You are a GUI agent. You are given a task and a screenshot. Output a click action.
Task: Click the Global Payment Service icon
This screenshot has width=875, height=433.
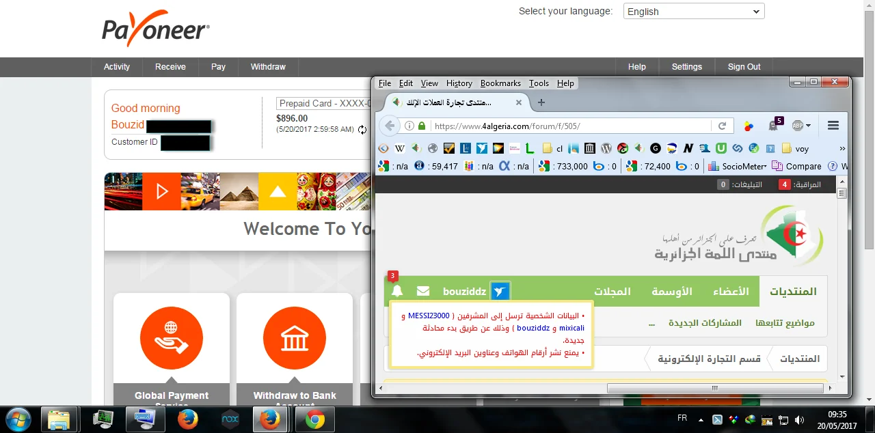(172, 338)
